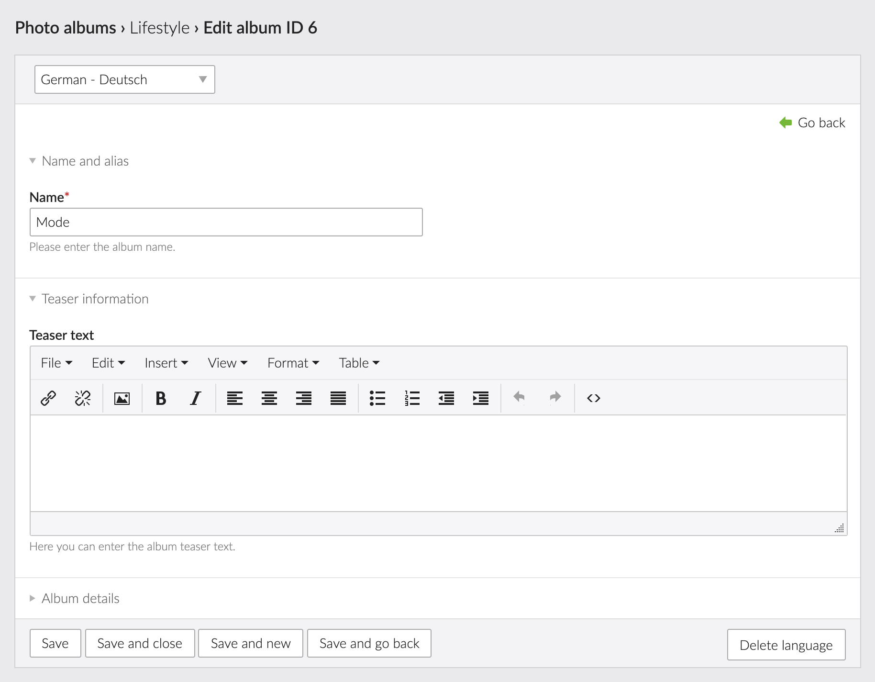
Task: Collapse the Name and alias section
Action: click(x=85, y=161)
